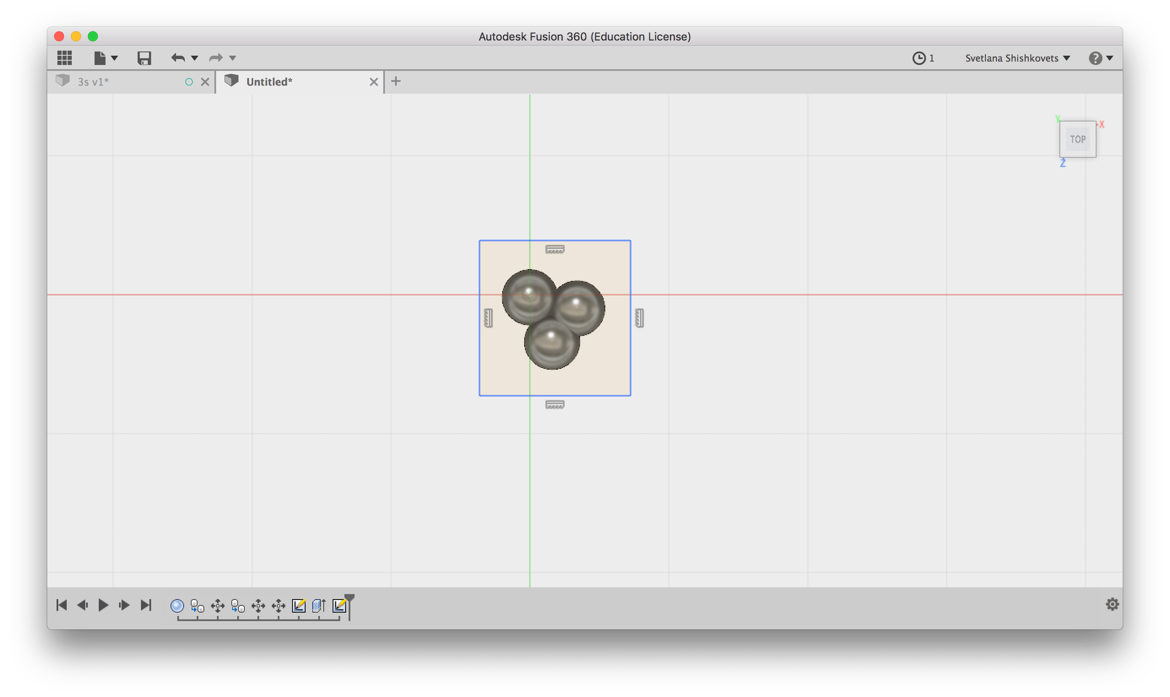This screenshot has width=1170, height=697.
Task: Expand the Help menu dropdown arrow
Action: (1109, 58)
